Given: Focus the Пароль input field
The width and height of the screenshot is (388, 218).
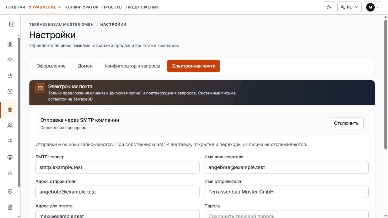Looking at the screenshot, I should (286, 214).
